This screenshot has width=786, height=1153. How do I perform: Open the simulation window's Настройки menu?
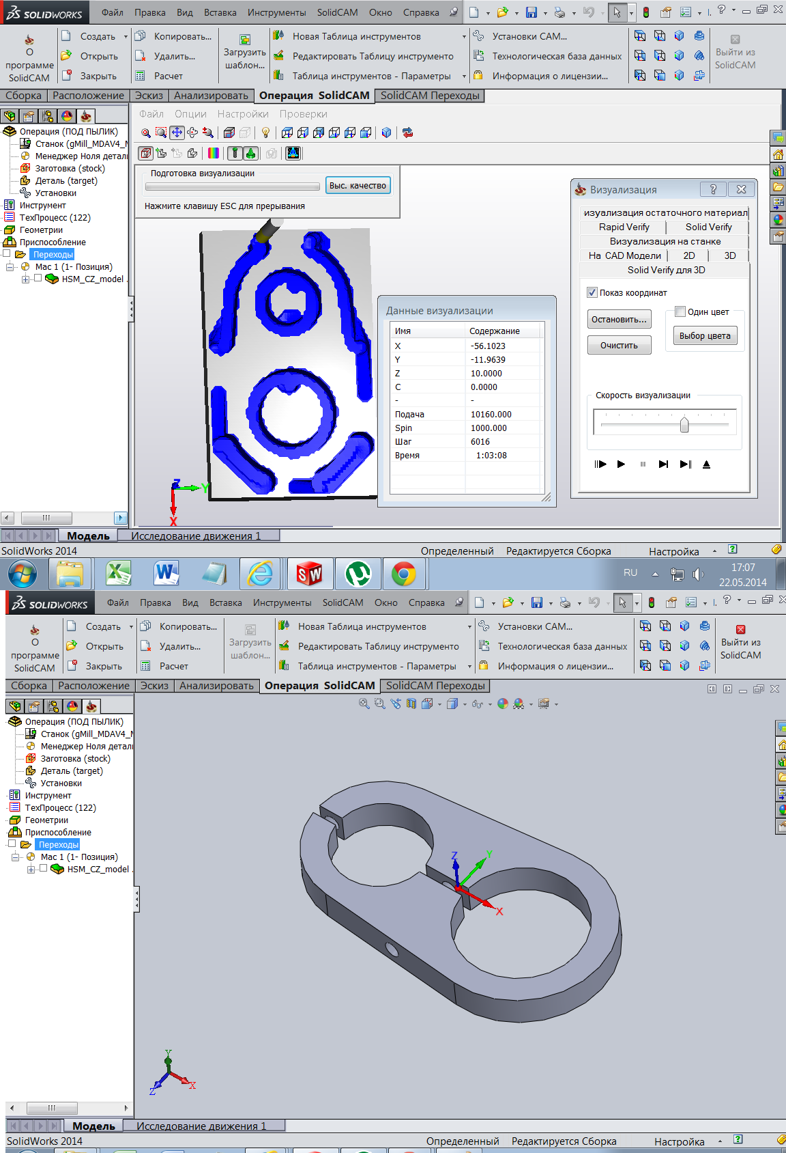243,114
